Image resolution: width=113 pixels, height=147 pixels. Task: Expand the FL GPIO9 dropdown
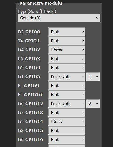(67, 86)
